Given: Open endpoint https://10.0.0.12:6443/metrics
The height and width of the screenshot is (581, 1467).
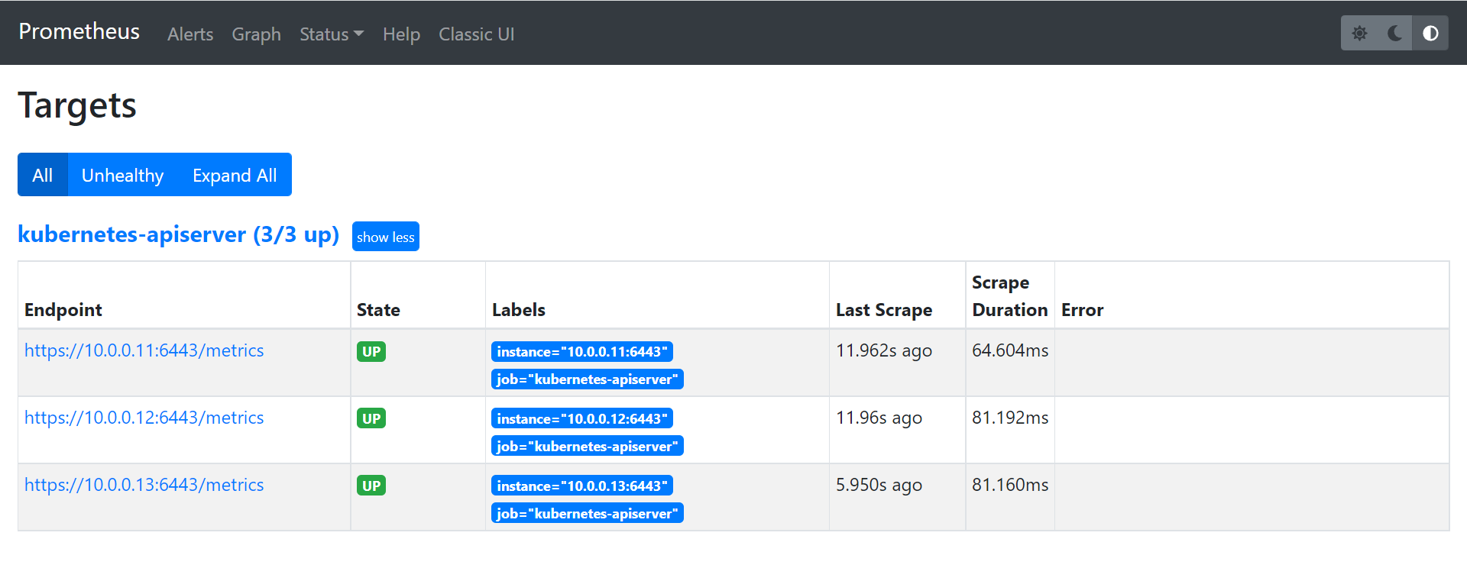Looking at the screenshot, I should (x=144, y=418).
